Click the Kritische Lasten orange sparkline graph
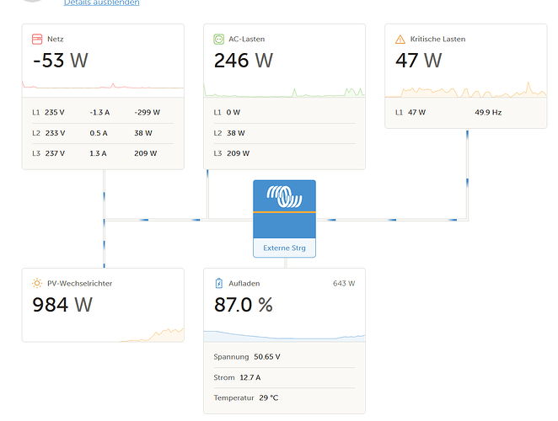Viewport: 558px width, 421px height. (466, 90)
